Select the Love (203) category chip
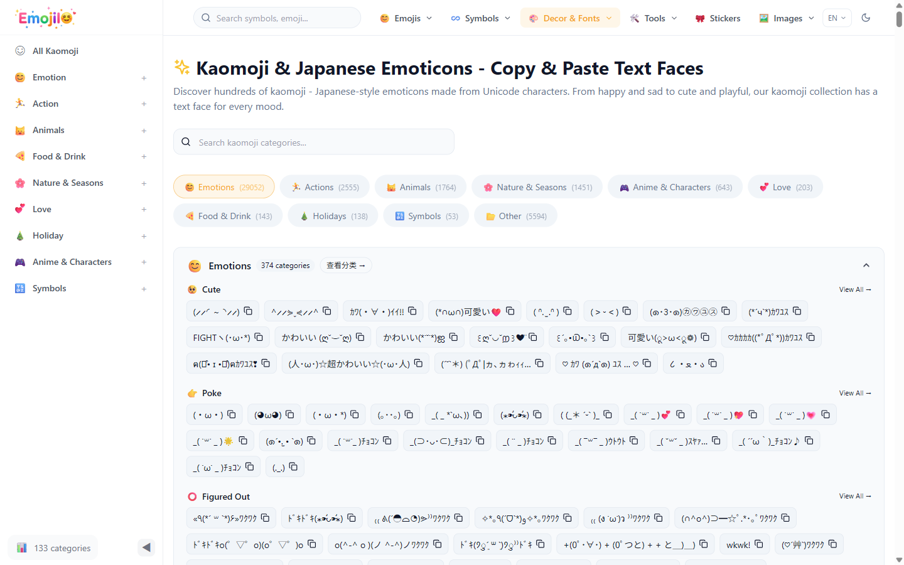 [x=785, y=187]
